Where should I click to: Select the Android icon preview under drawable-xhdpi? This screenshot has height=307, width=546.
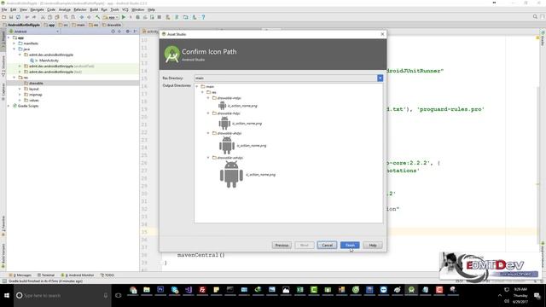click(x=227, y=145)
